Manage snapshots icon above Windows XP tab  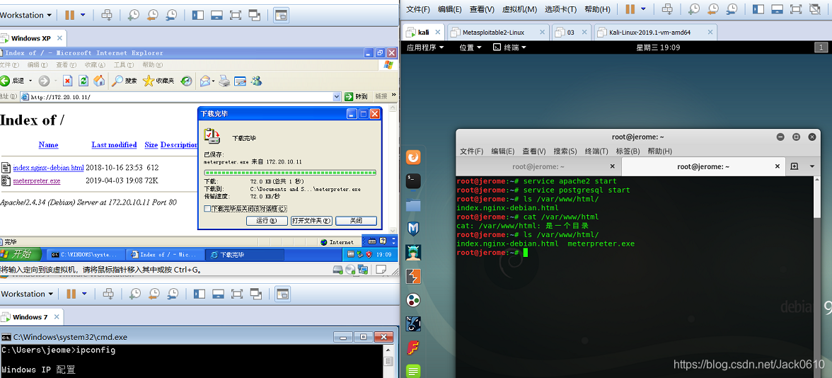tap(171, 15)
